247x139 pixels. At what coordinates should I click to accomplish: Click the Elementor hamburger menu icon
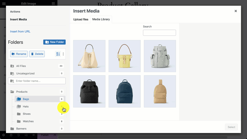(4, 4)
